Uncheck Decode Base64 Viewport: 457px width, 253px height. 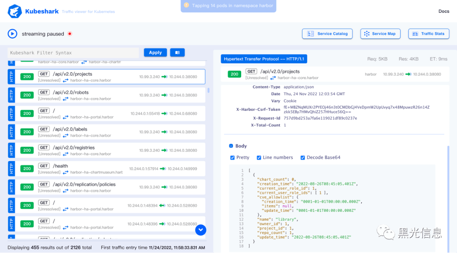click(x=302, y=157)
